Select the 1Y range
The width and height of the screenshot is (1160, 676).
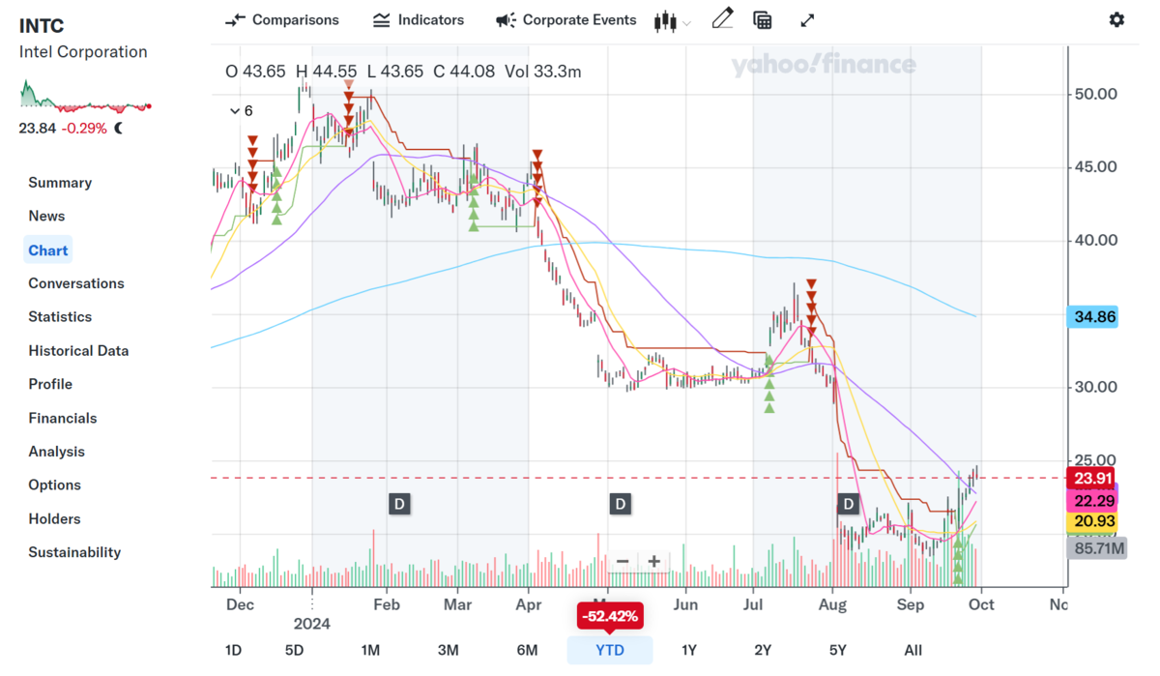(689, 650)
